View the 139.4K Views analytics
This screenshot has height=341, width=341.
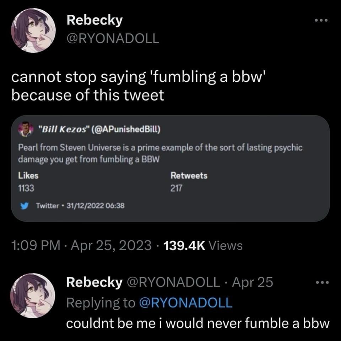[x=202, y=245]
